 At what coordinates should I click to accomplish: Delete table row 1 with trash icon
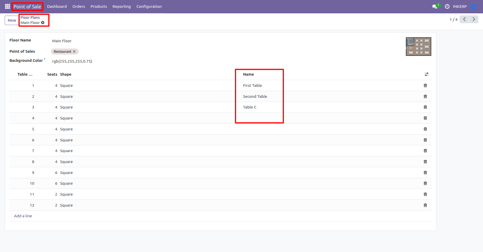click(425, 86)
